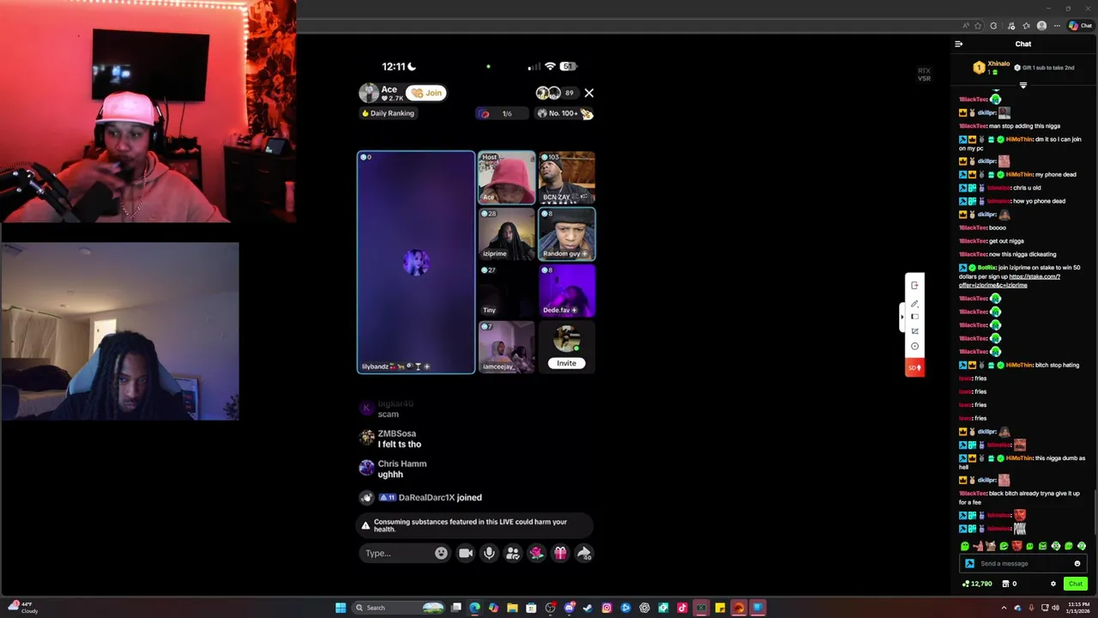
Task: Select the iziprime guest tile
Action: [506, 233]
